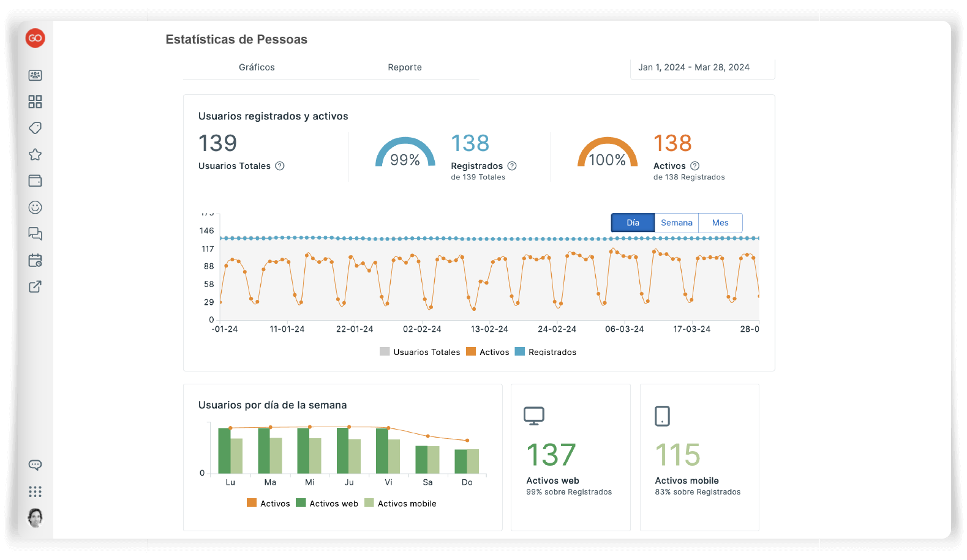Toggle Activos web legend in weekday chart
967x560 pixels.
tap(327, 503)
